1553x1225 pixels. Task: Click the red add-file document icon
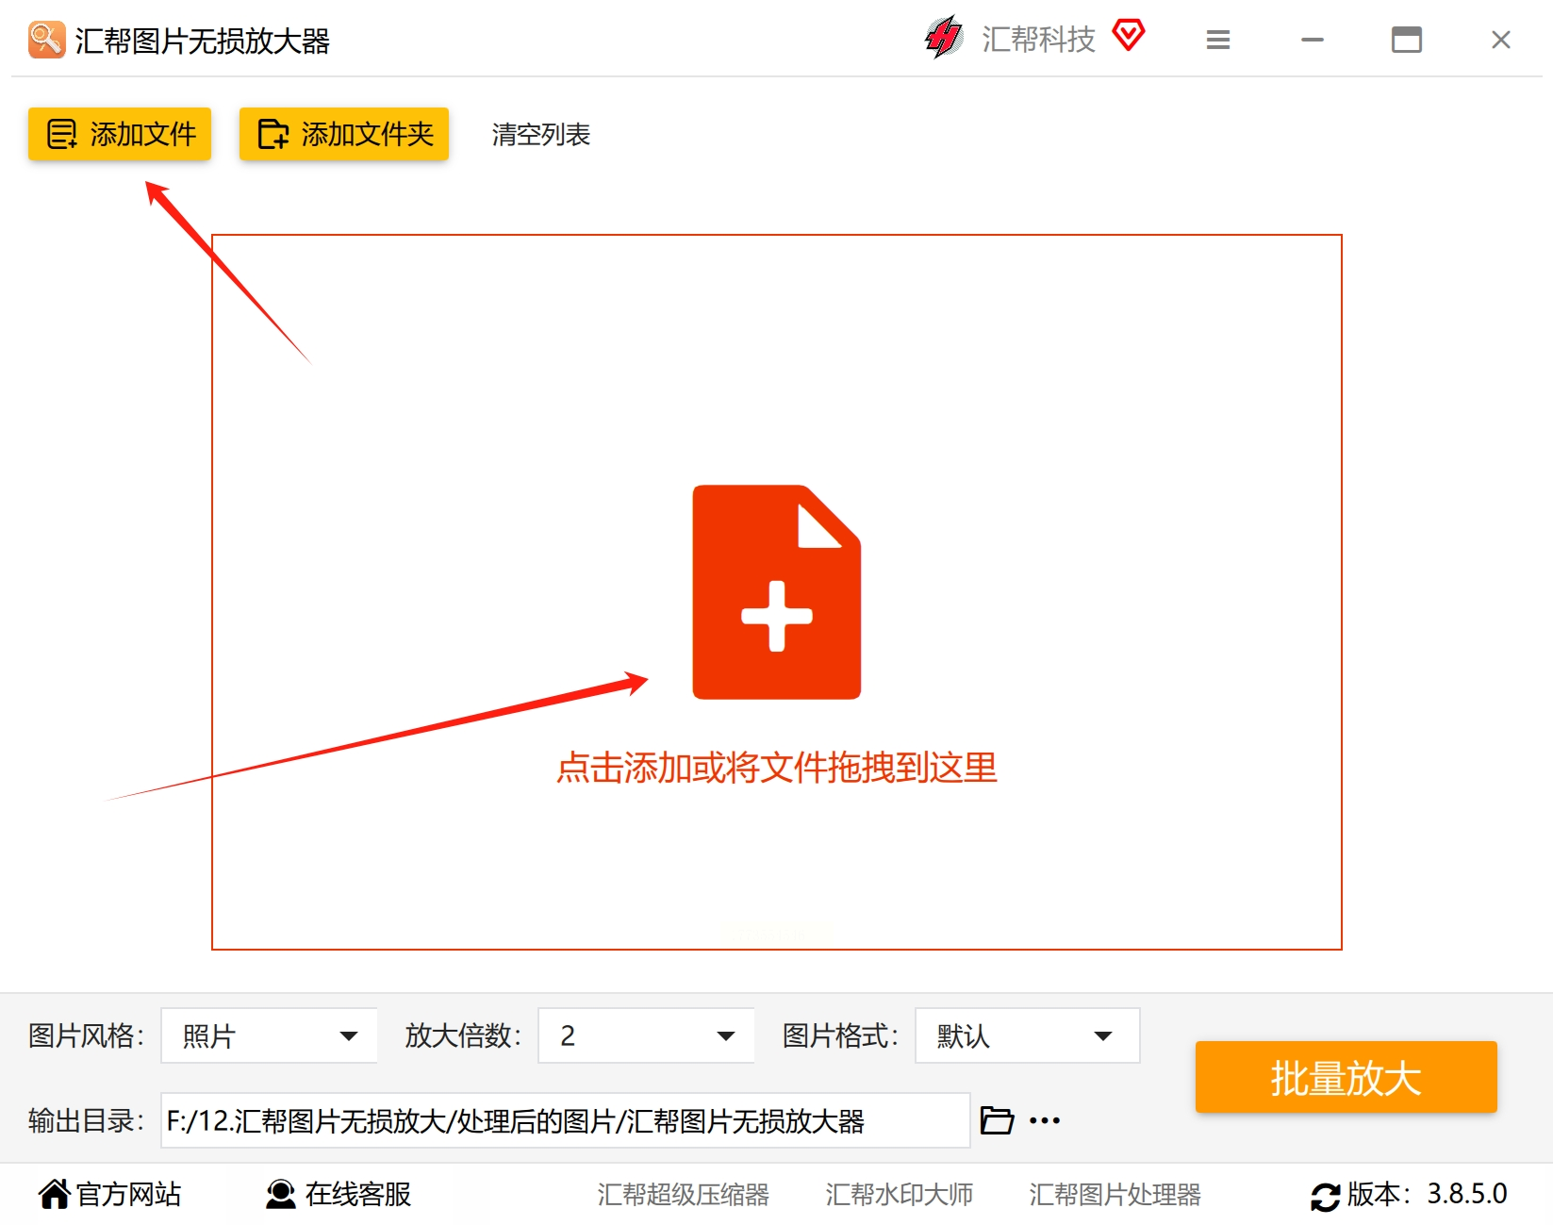pyautogui.click(x=777, y=592)
